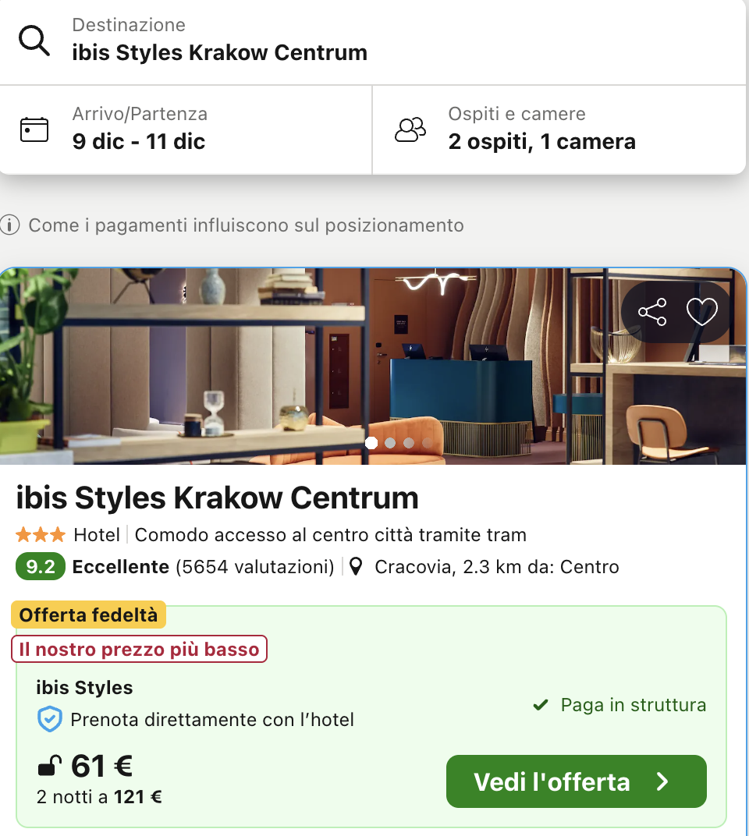Open the Destinazione search field
Image resolution: width=749 pixels, height=836 pixels.
tap(374, 41)
